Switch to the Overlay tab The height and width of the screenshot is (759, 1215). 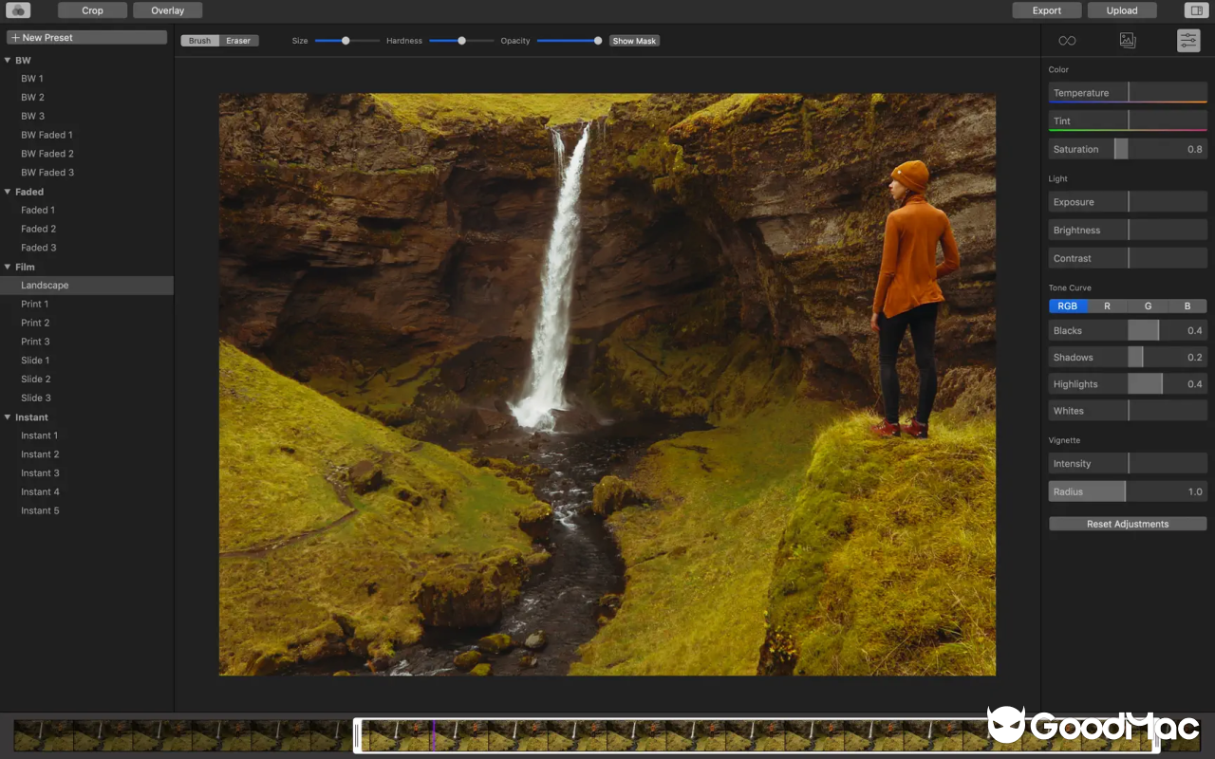[x=167, y=9]
